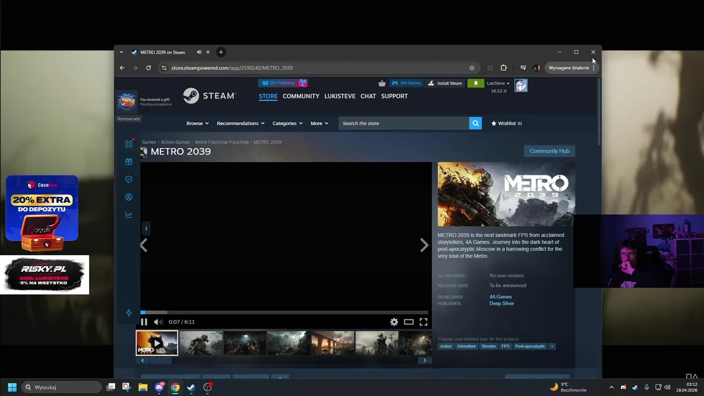The image size is (704, 396).
Task: Open Action Games breadcrumb link
Action: point(175,142)
